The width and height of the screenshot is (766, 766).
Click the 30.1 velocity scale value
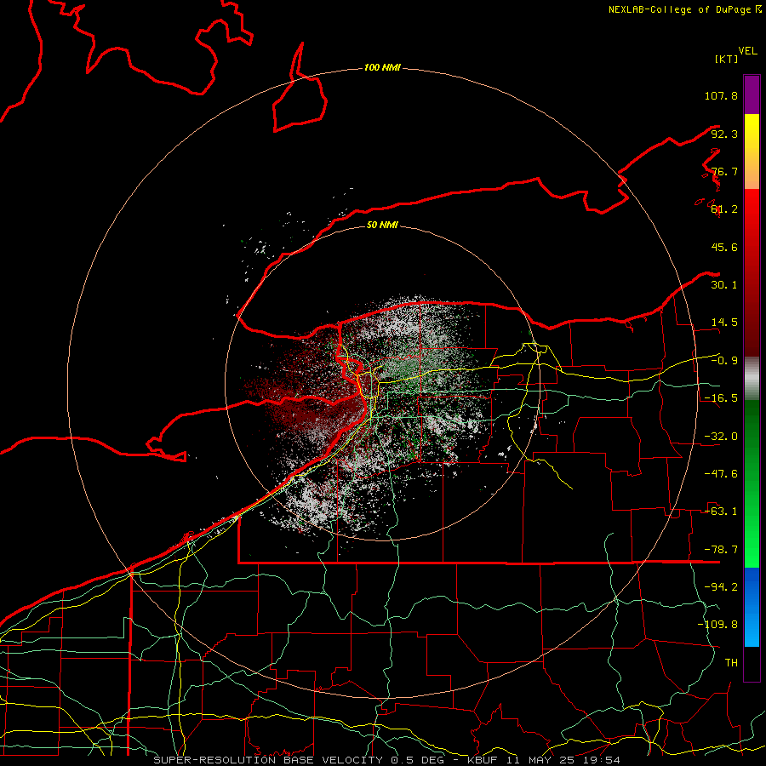point(724,285)
